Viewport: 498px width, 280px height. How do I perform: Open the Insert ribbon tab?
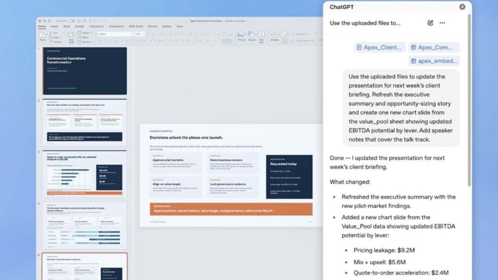[54, 26]
